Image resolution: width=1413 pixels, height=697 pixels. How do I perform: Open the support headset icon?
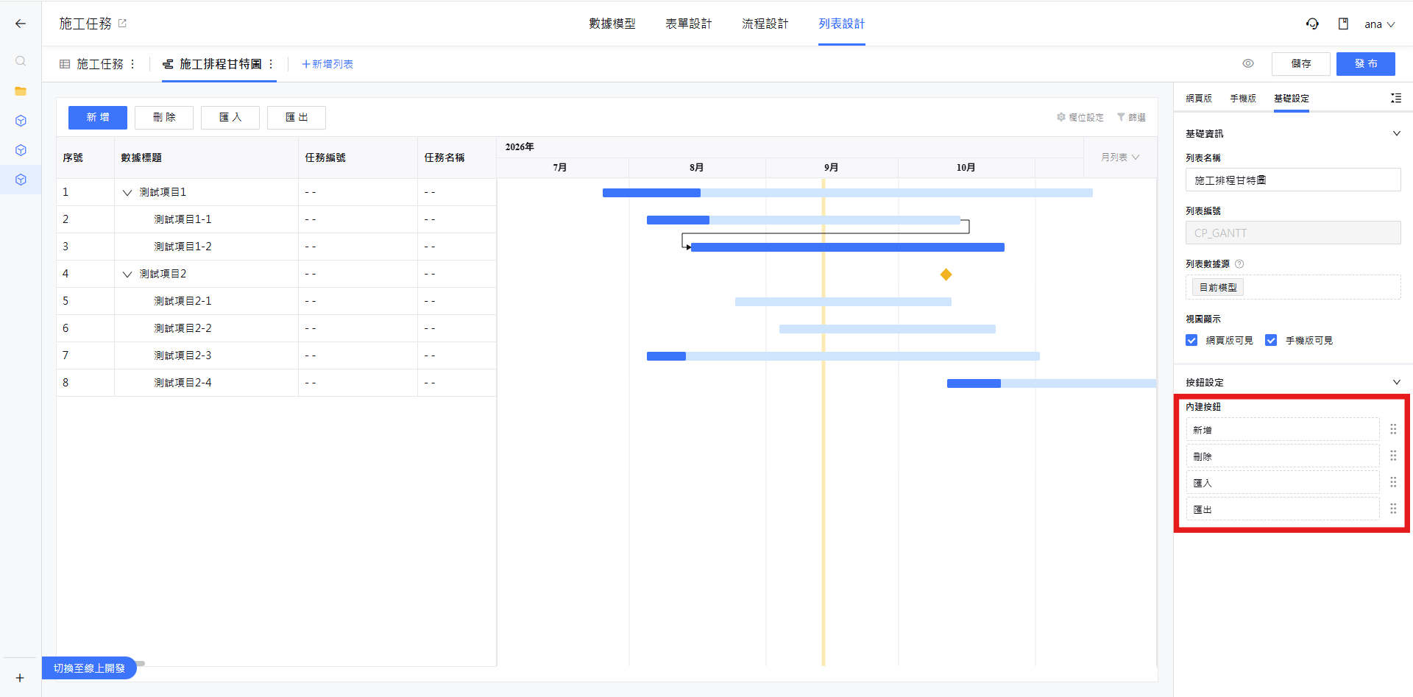coord(1312,24)
